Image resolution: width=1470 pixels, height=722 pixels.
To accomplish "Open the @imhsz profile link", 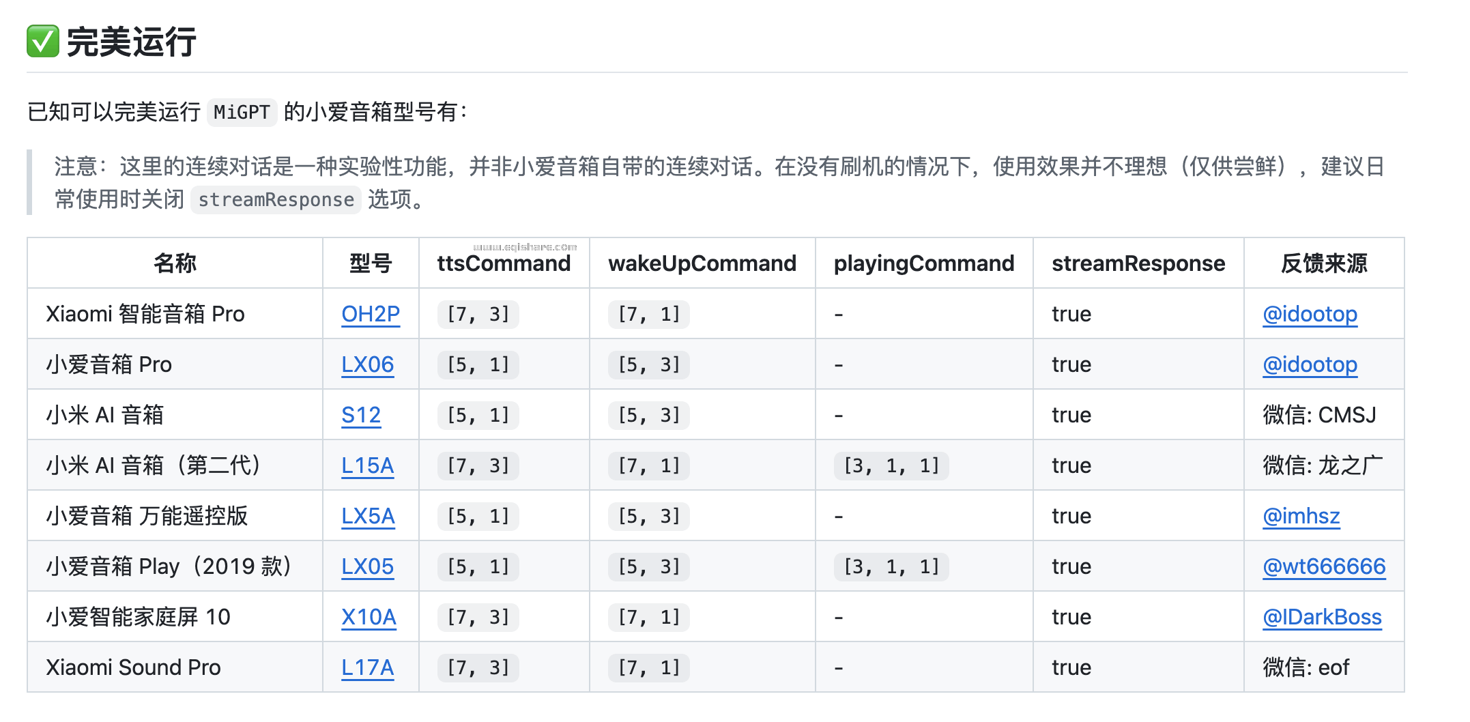I will (x=1301, y=516).
